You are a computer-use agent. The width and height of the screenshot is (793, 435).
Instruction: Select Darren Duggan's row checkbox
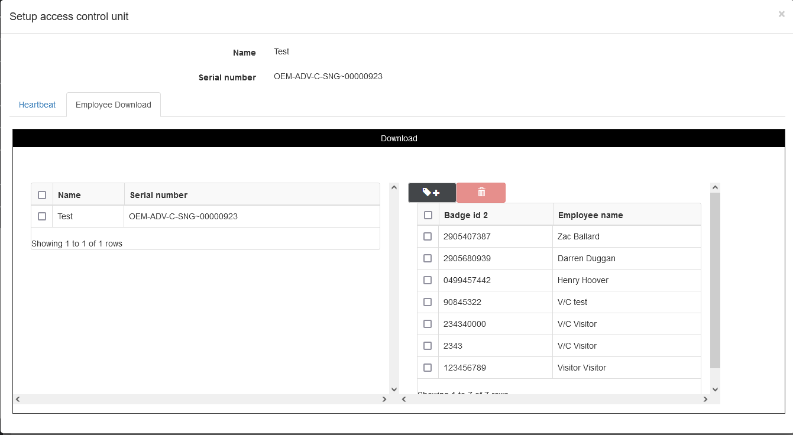coord(428,258)
